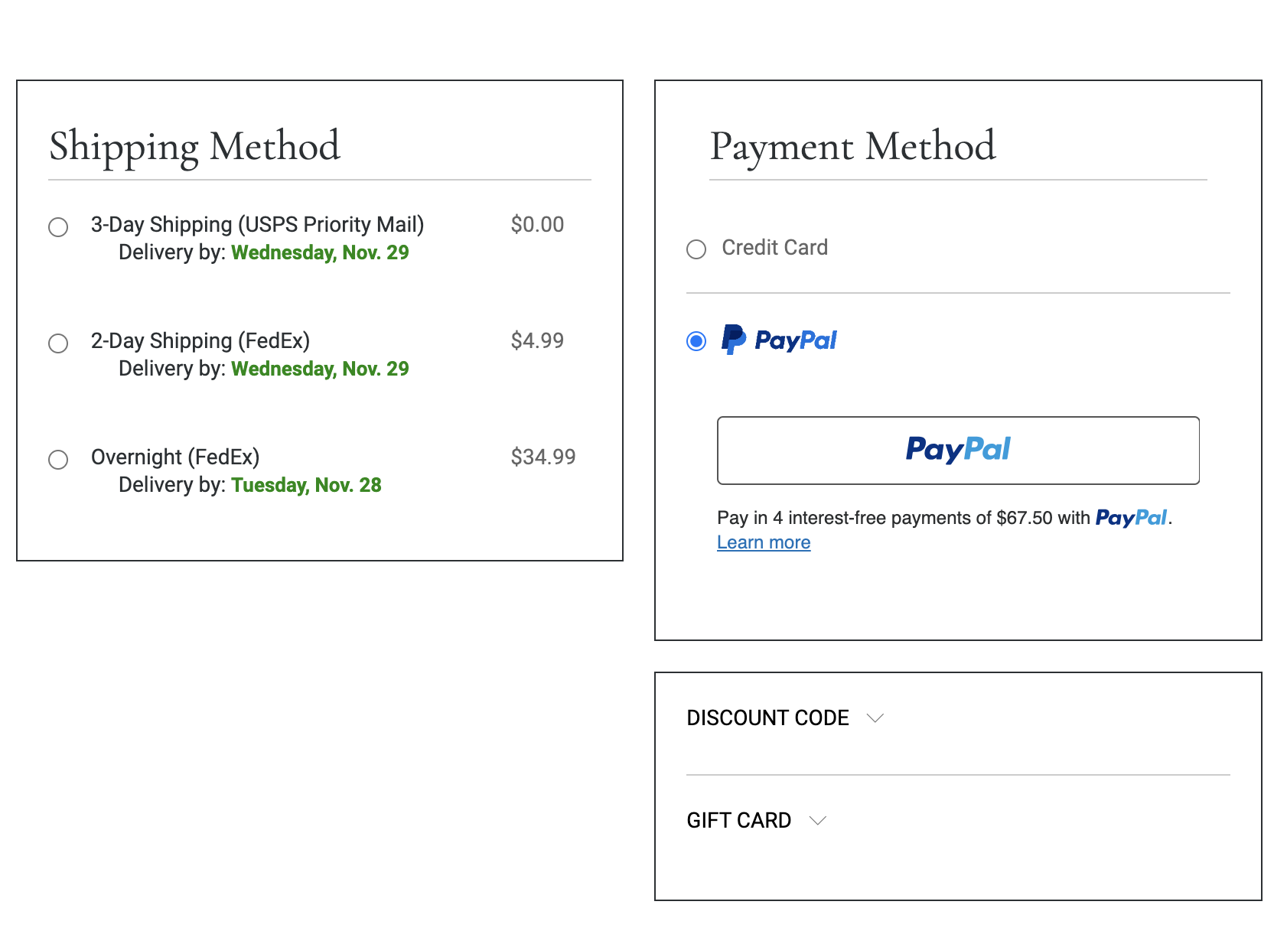Image resolution: width=1287 pixels, height=947 pixels.
Task: Click the 3-Day Shipping (USPS Priority Mail) label
Action: click(x=257, y=224)
